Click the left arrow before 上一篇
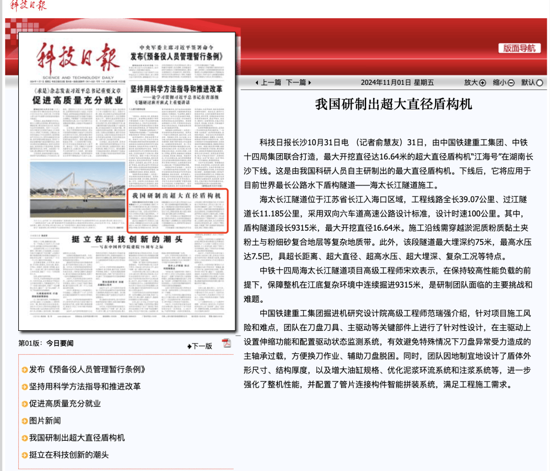This screenshot has width=550, height=471. 257,83
